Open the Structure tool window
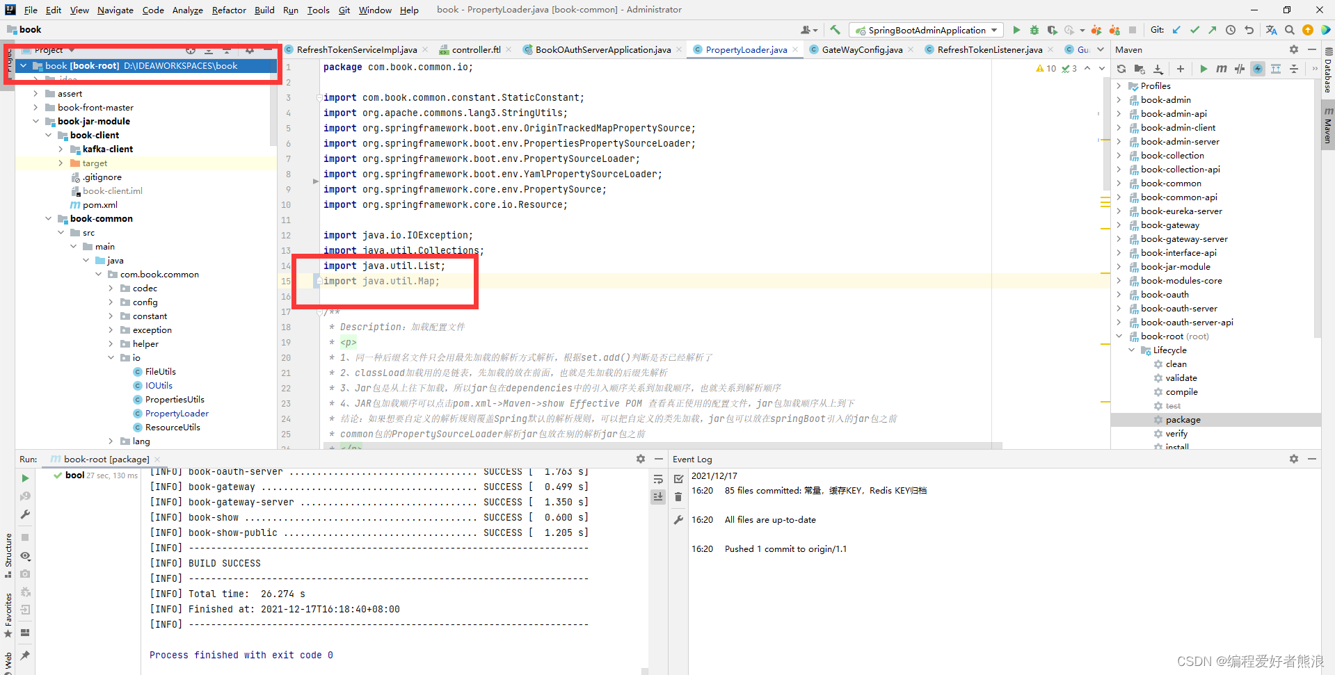This screenshot has height=675, width=1335. pos(8,555)
